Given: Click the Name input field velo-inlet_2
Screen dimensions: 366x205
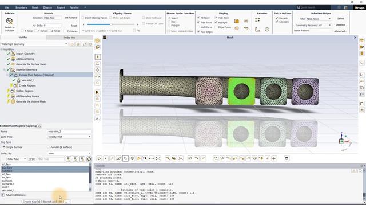Looking at the screenshot, I should (x=69, y=132).
